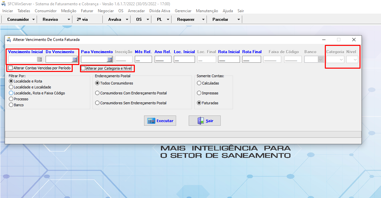This screenshot has width=381, height=198.
Task: Click the SFCWinServer application icon
Action: [4, 4]
